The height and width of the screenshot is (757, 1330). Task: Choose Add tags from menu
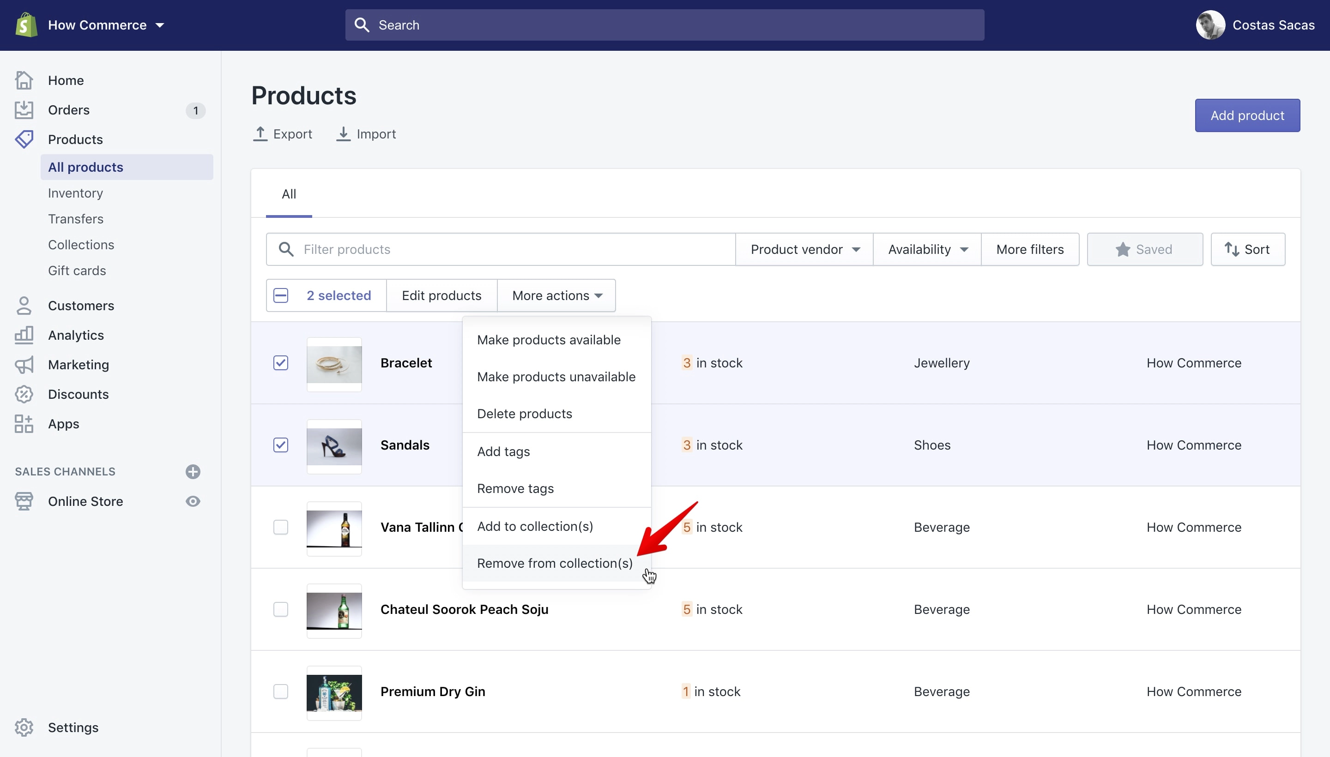(556, 452)
